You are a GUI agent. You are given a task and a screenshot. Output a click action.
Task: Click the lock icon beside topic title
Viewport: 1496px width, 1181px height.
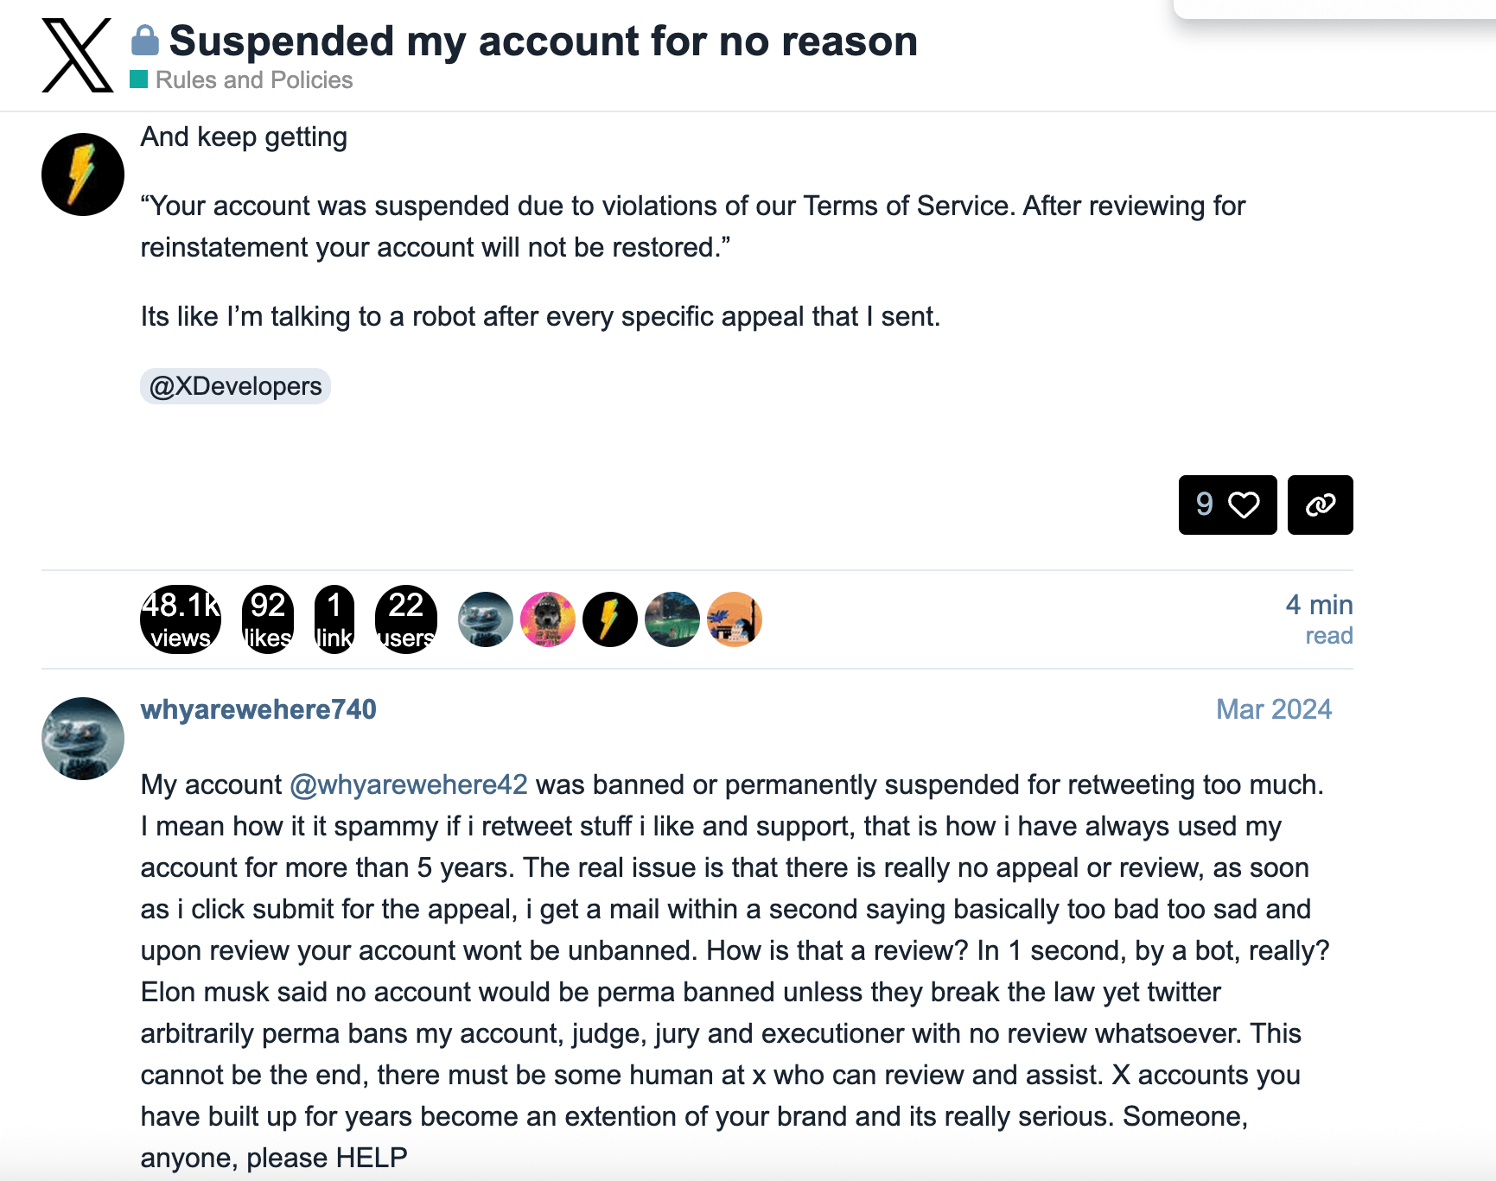click(145, 40)
